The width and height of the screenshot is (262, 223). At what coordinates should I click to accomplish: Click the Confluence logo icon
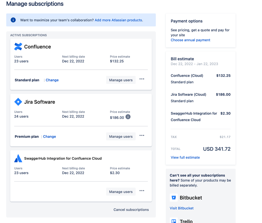pyautogui.click(x=18, y=47)
